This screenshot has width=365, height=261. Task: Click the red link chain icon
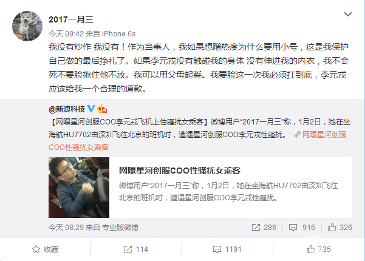(x=297, y=135)
